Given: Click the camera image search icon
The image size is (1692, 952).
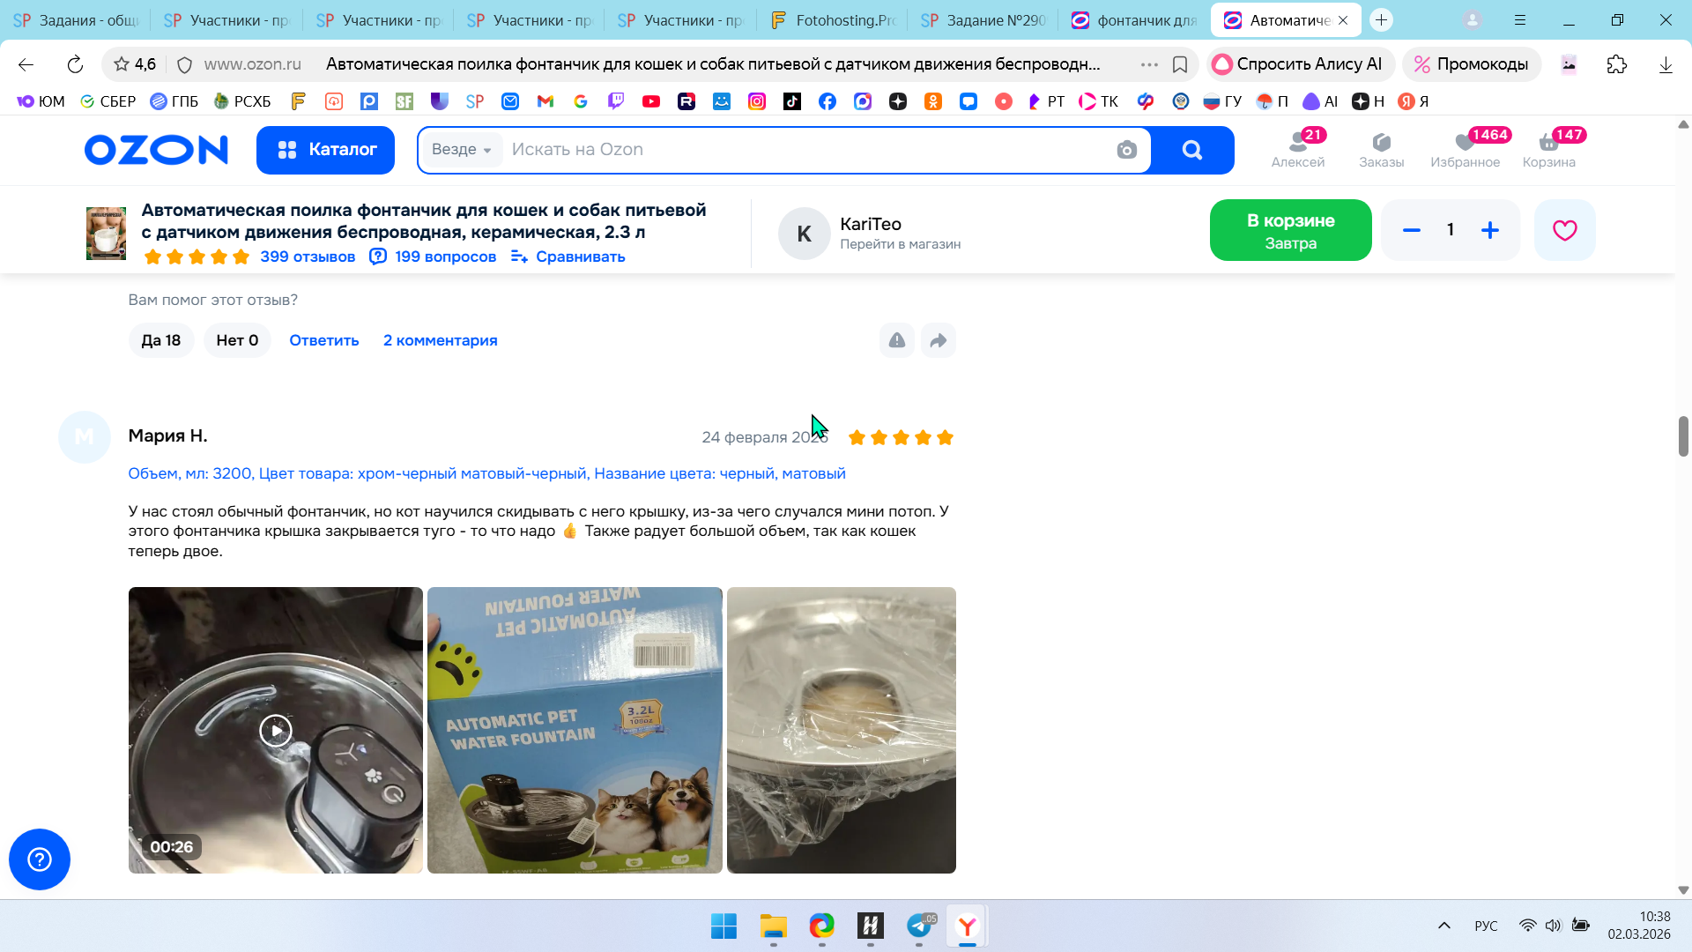Looking at the screenshot, I should [1126, 150].
